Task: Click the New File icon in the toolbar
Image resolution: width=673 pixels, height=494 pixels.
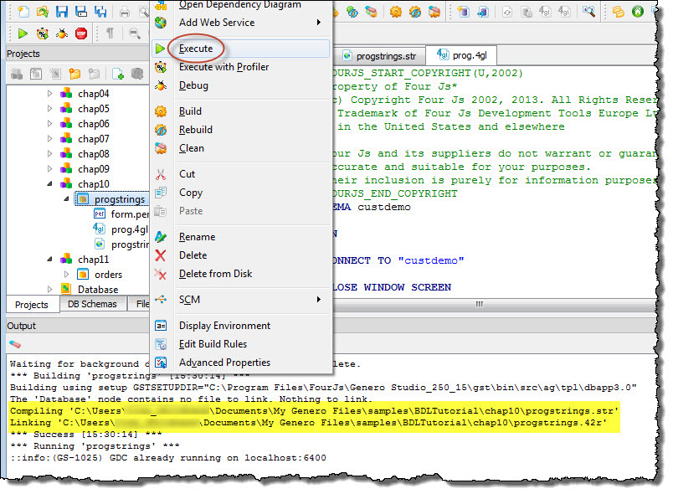Action: [x=24, y=10]
